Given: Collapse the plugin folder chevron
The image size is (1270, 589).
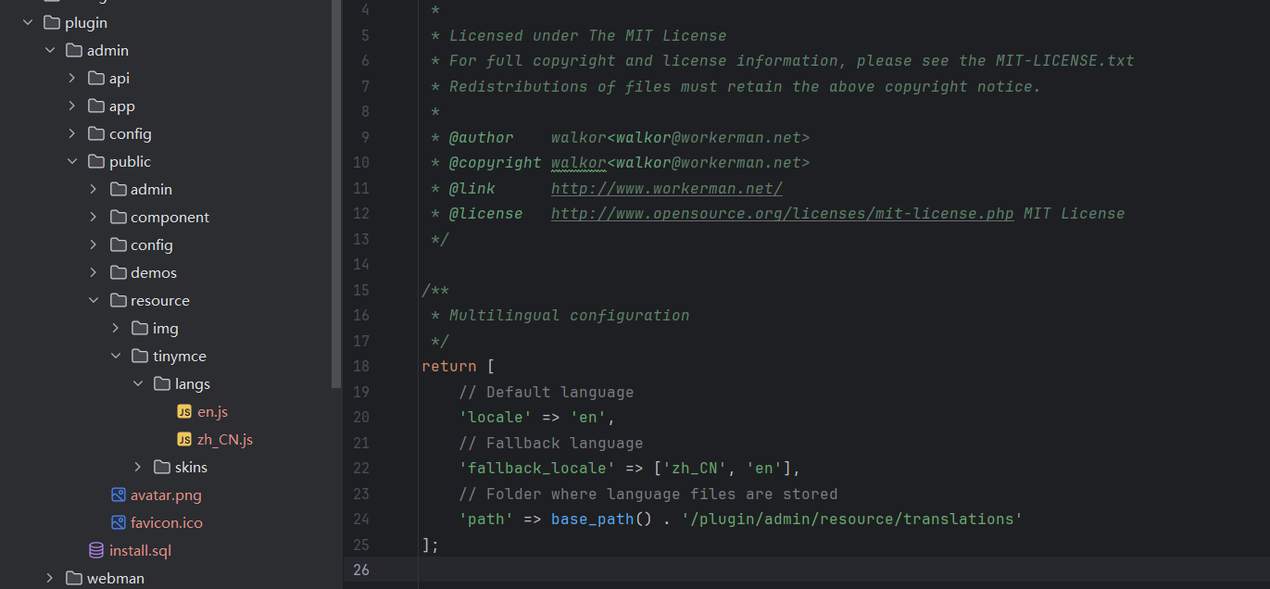Looking at the screenshot, I should point(28,22).
